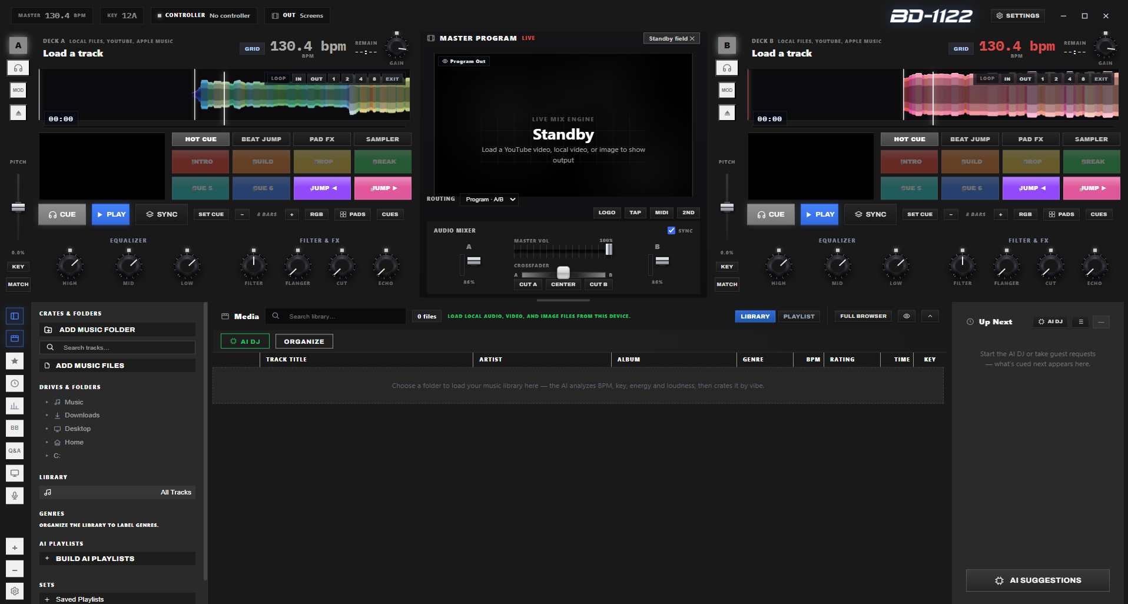Click the Organize button
Viewport: 1128px width, 604px height.
(x=304, y=341)
